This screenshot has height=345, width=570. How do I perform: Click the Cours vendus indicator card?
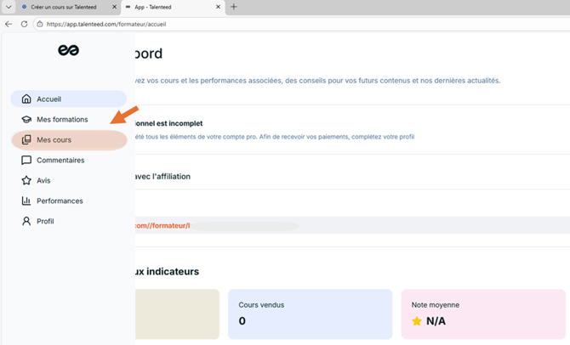(310, 314)
